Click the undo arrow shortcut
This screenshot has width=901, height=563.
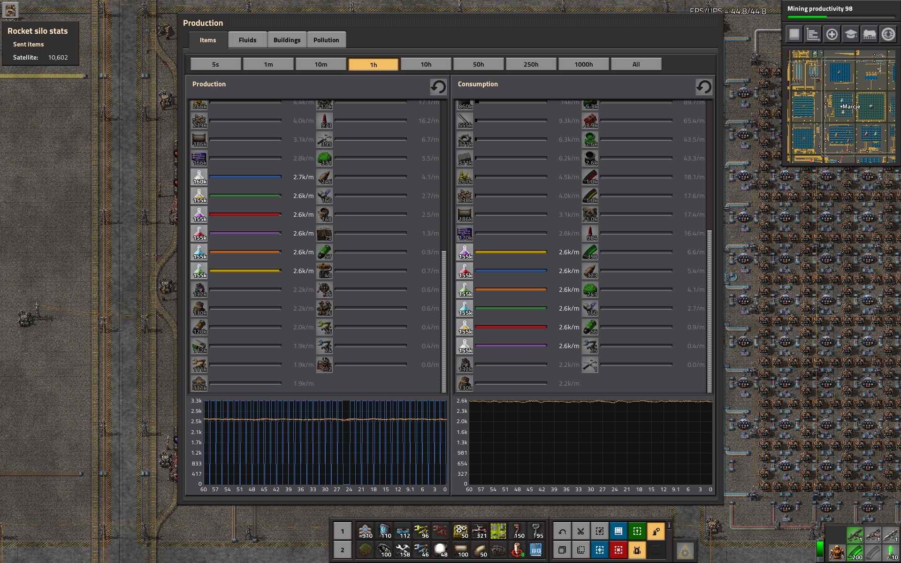(x=562, y=531)
